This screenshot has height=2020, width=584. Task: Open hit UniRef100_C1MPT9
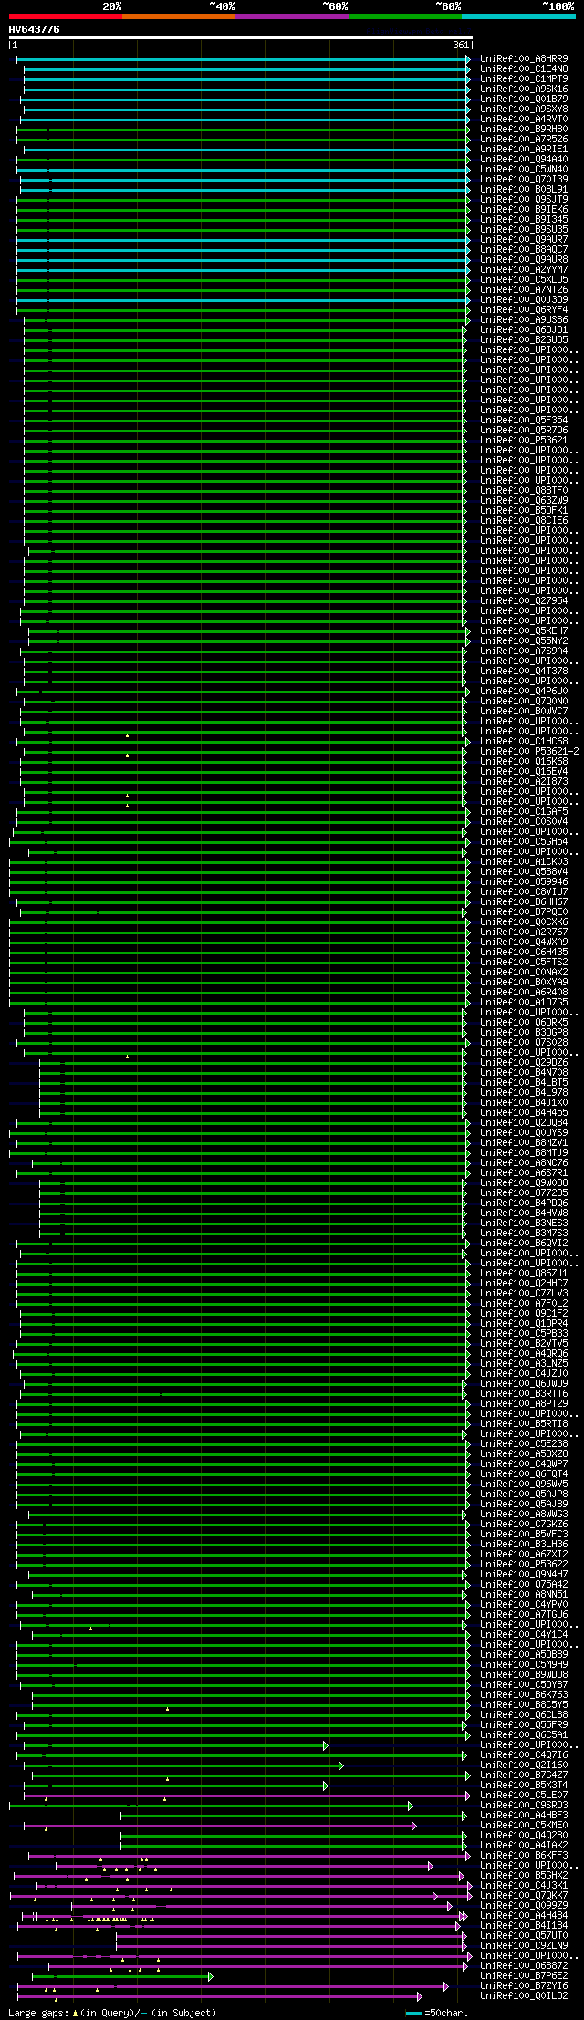[x=524, y=79]
